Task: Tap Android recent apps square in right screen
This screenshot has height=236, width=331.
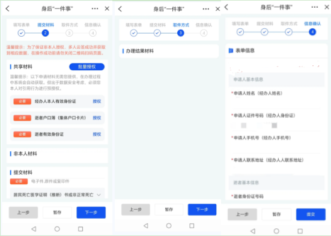Action: 300,231
